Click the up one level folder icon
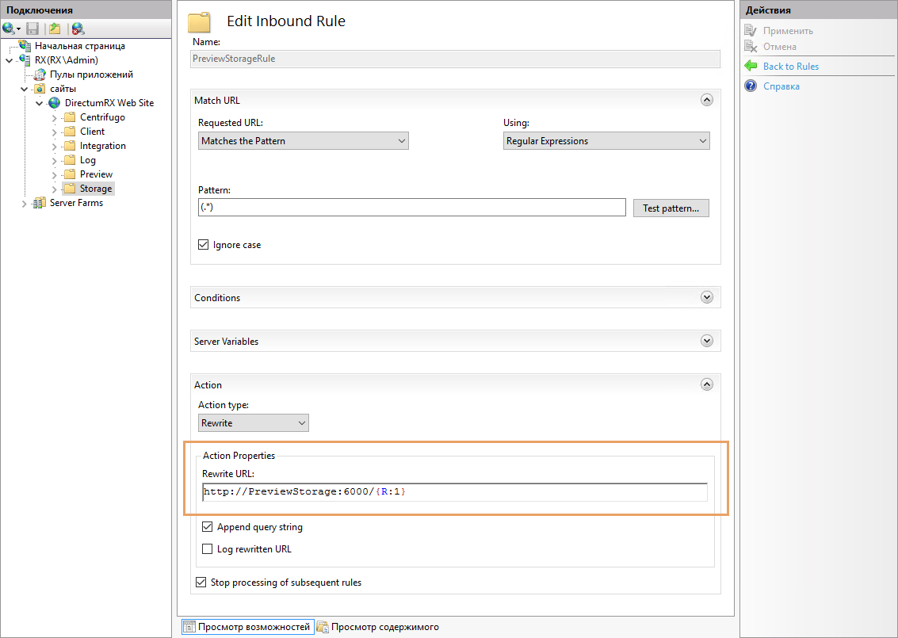Screen dimensions: 898x638 (x=55, y=29)
